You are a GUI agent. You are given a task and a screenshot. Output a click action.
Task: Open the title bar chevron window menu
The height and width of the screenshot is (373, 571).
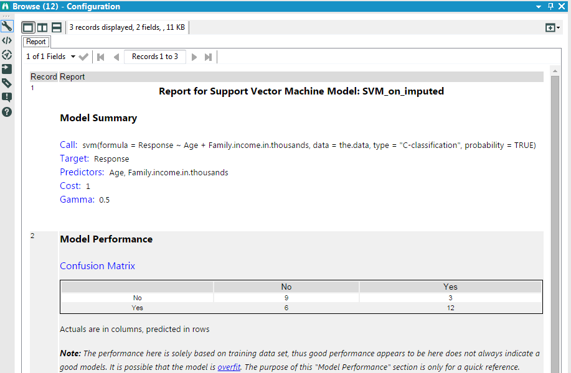pos(537,6)
